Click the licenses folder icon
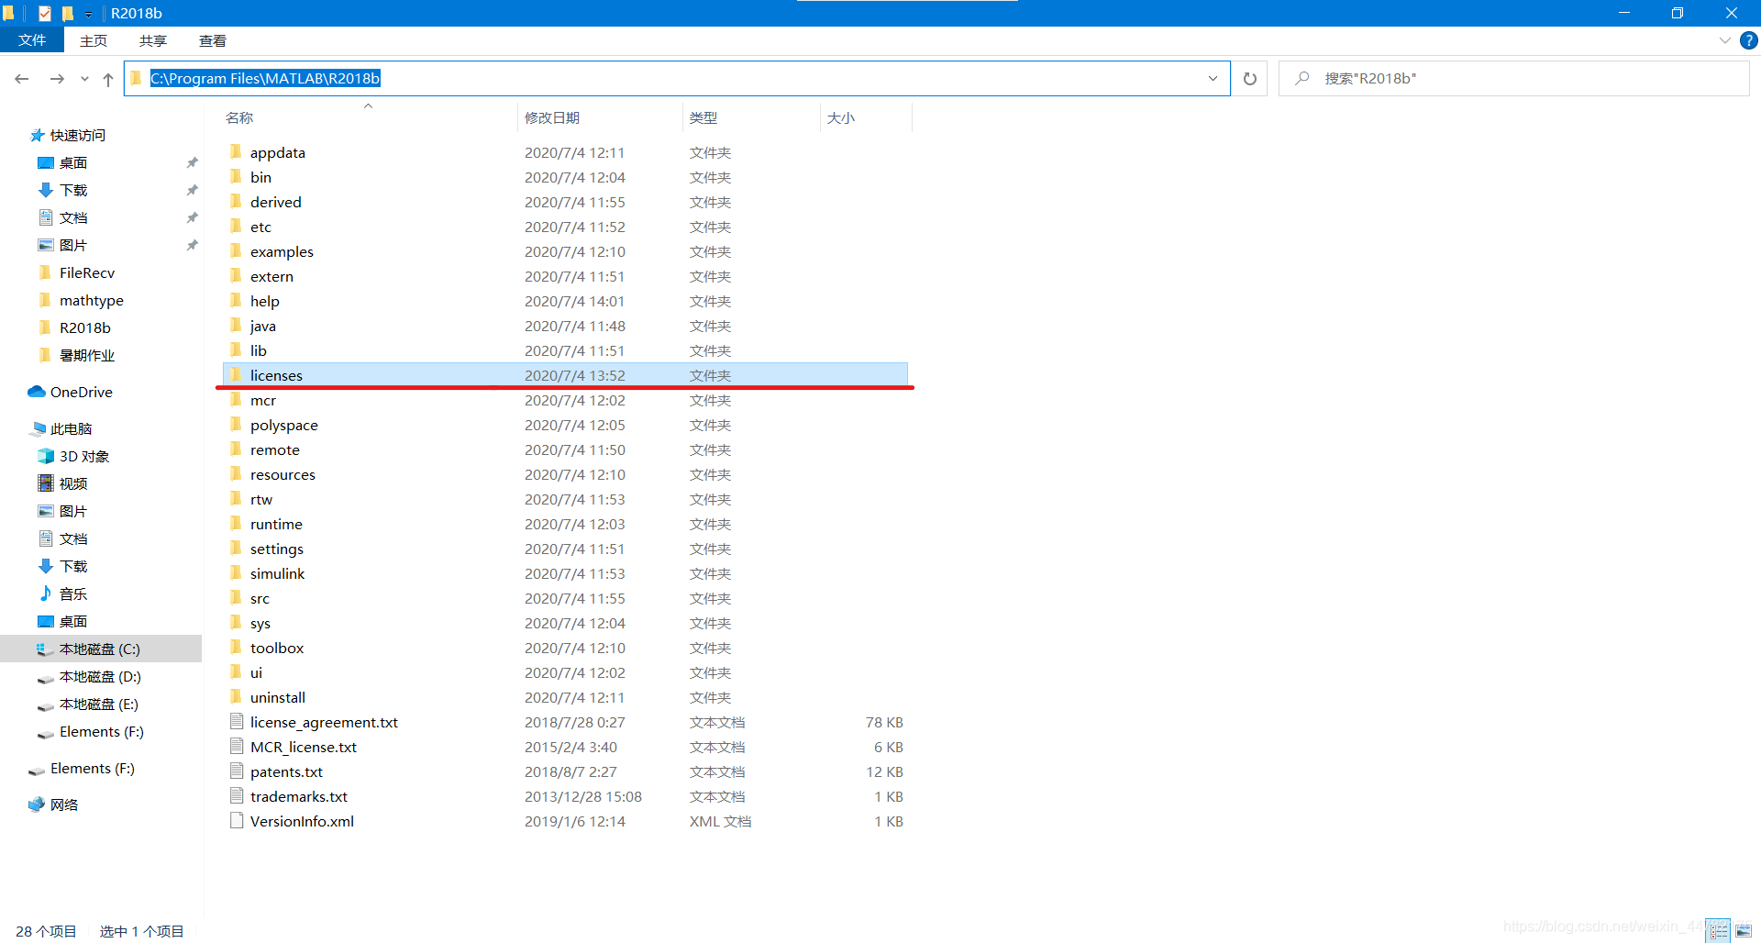Screen dimensions: 1761x943 [x=236, y=374]
